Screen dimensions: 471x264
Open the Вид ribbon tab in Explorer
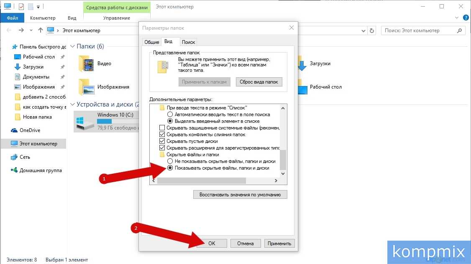point(72,18)
